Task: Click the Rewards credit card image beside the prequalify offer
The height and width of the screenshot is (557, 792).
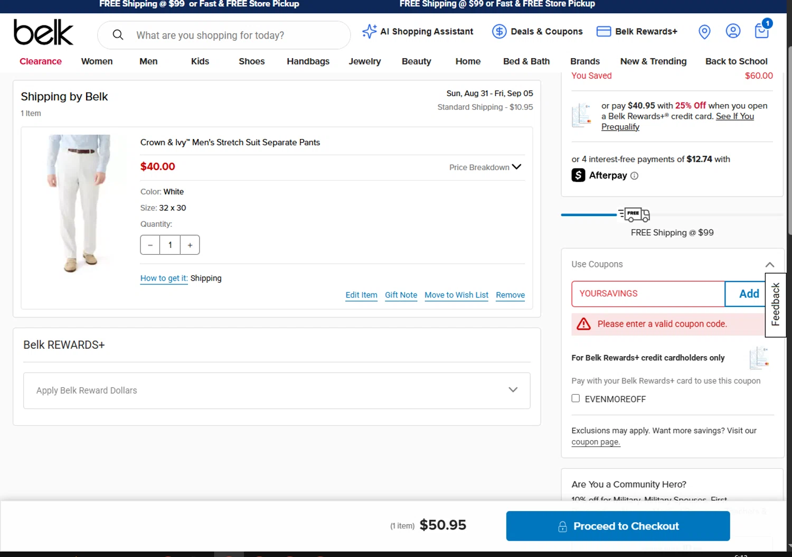Action: [x=582, y=115]
